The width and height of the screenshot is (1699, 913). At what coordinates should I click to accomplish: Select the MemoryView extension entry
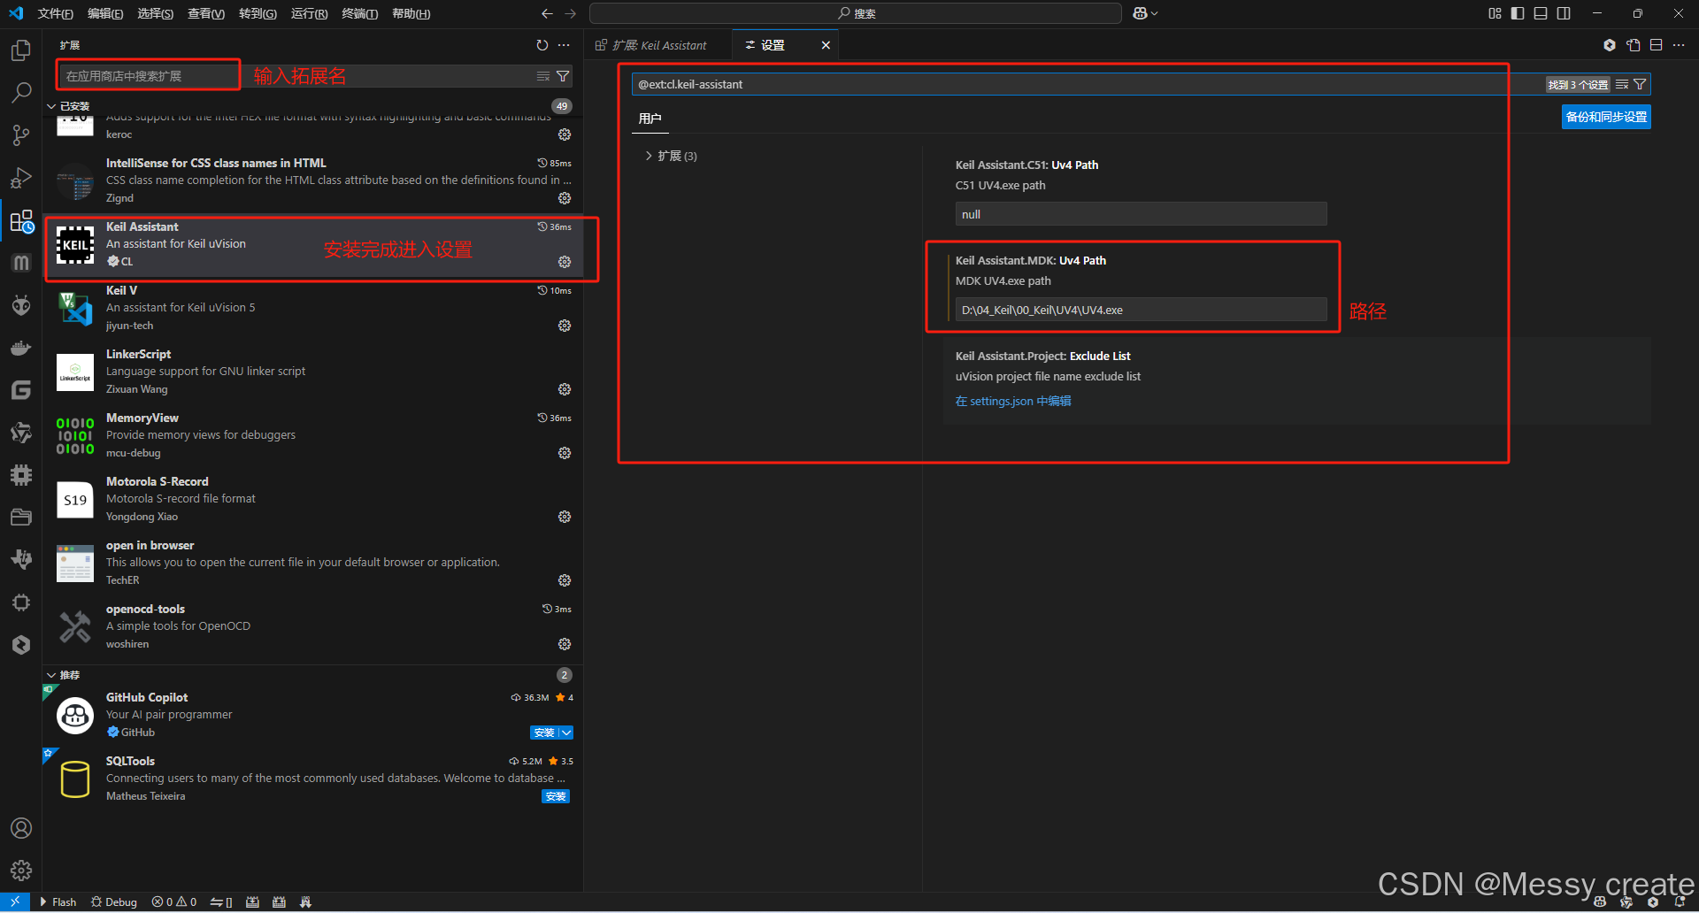click(313, 435)
